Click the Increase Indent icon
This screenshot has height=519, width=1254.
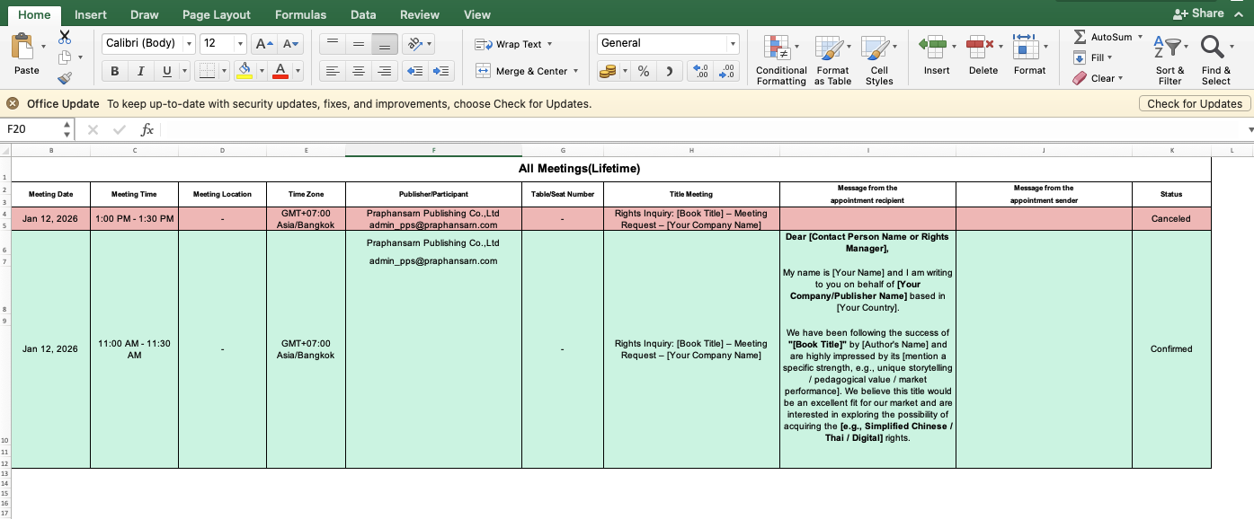click(440, 72)
